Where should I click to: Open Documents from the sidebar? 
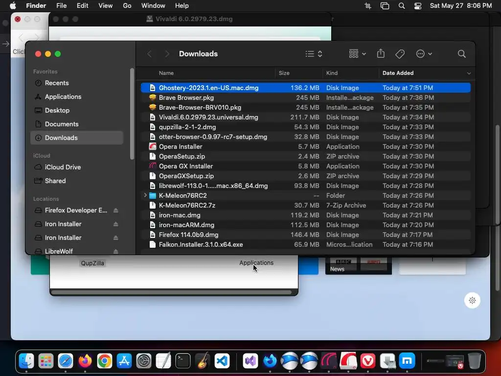77,124
